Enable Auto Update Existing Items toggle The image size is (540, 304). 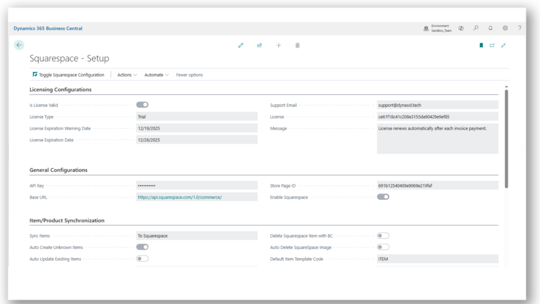[141, 258]
